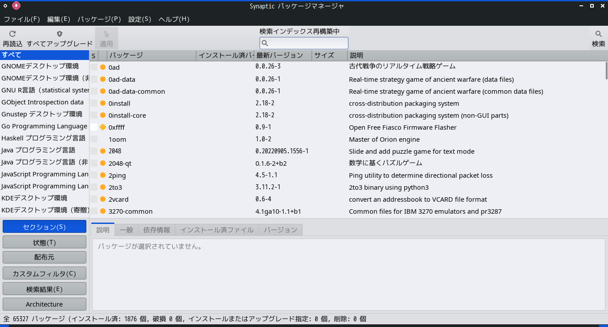This screenshot has height=327, width=608.
Task: Toggle the status checkbox for 0install-core
Action: pyautogui.click(x=94, y=115)
